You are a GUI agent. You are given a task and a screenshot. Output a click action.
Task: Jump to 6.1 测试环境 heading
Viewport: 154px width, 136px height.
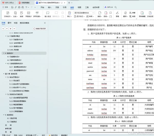12,118
